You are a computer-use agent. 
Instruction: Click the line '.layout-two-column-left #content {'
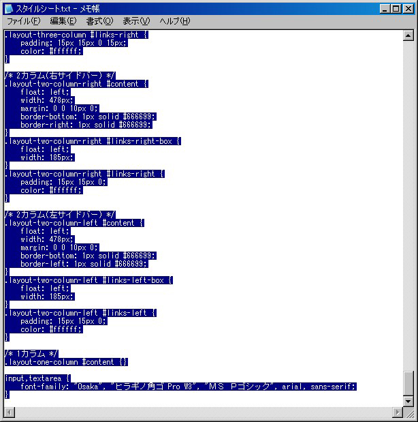click(74, 223)
